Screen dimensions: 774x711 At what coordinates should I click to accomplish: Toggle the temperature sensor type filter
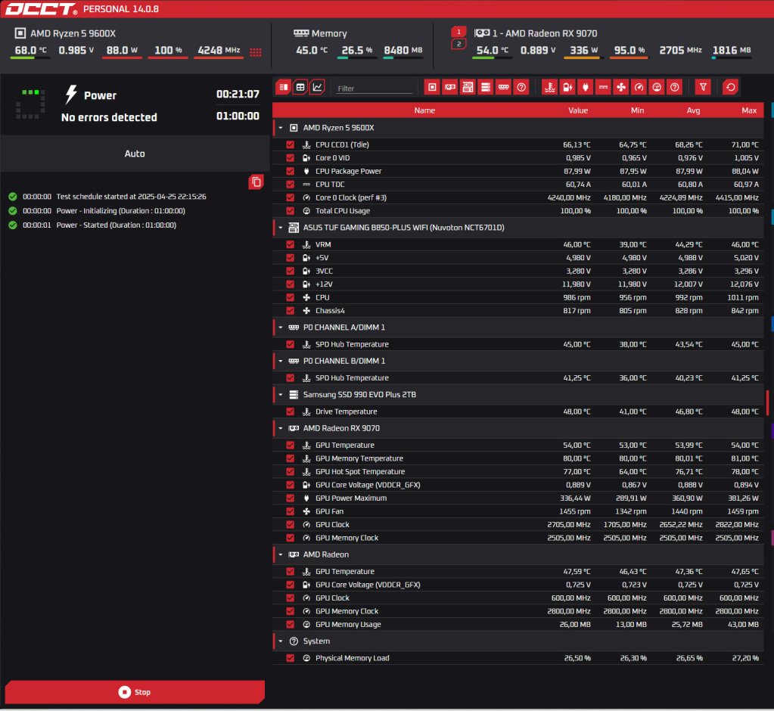click(x=549, y=87)
